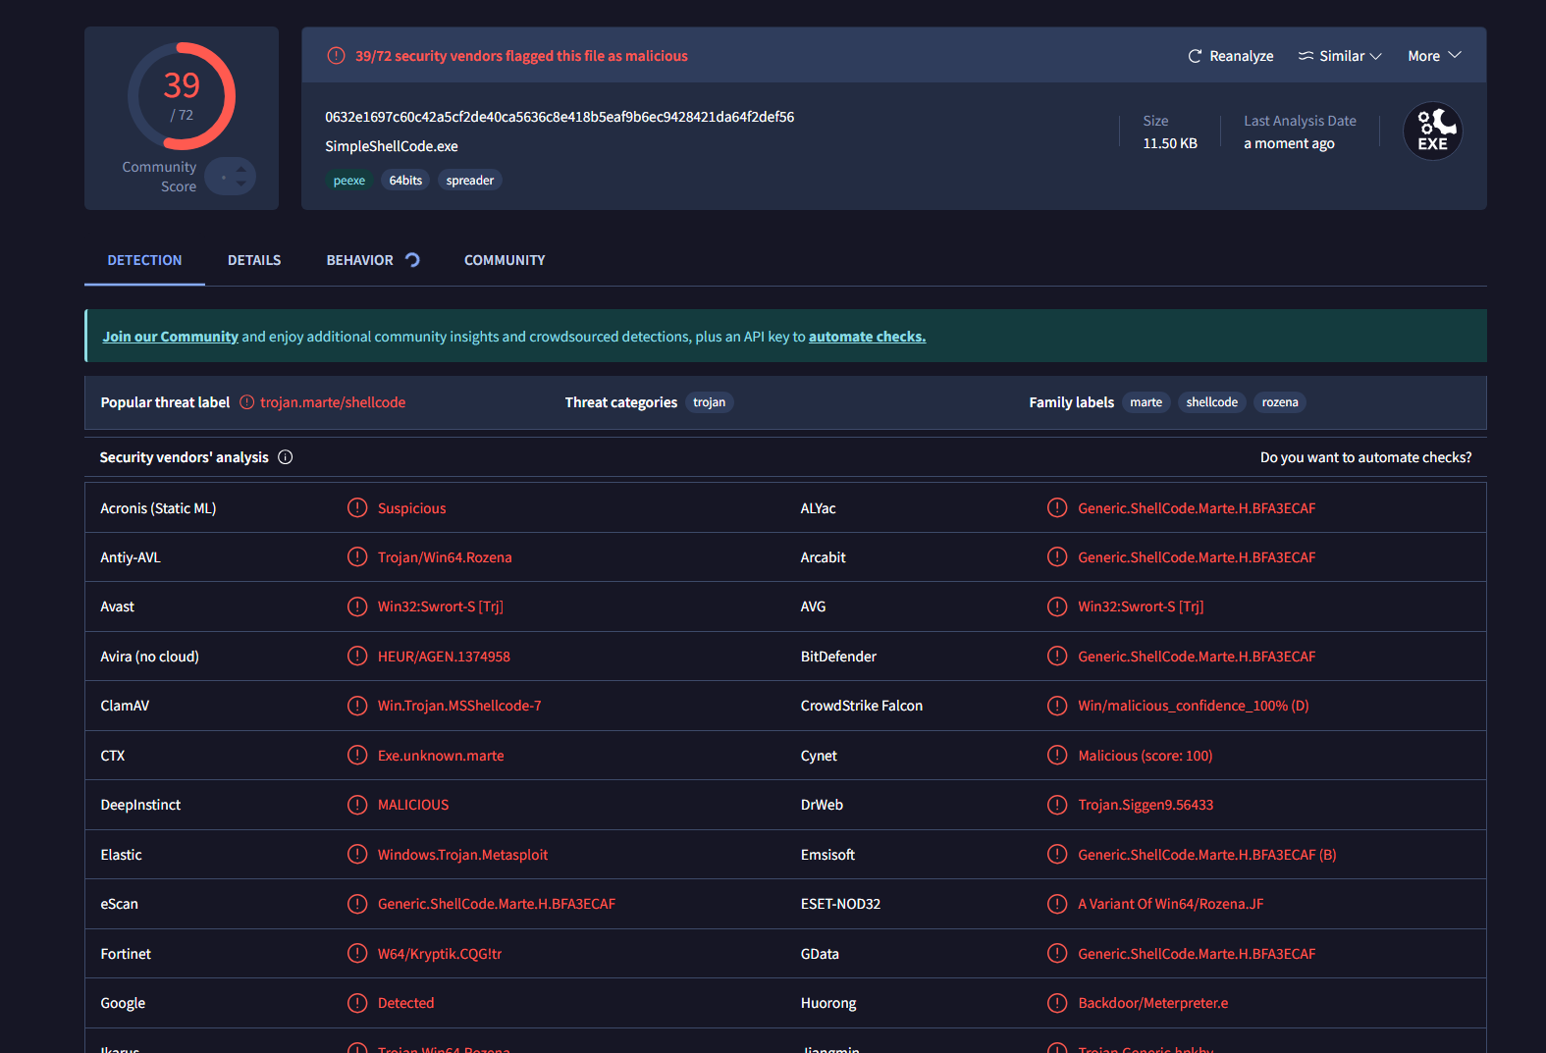Follow the Join our Community link
Viewport: 1546px width, 1053px height.
coord(171,337)
